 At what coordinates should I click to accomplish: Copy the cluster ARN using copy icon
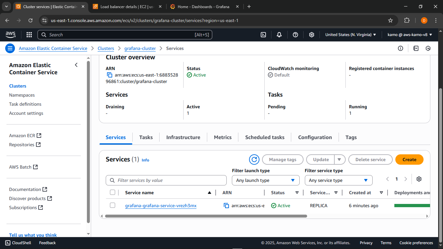coord(109,75)
